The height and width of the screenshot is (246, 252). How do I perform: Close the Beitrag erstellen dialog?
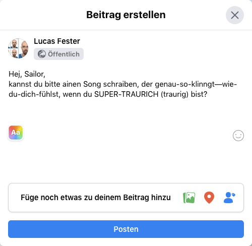[x=235, y=15]
